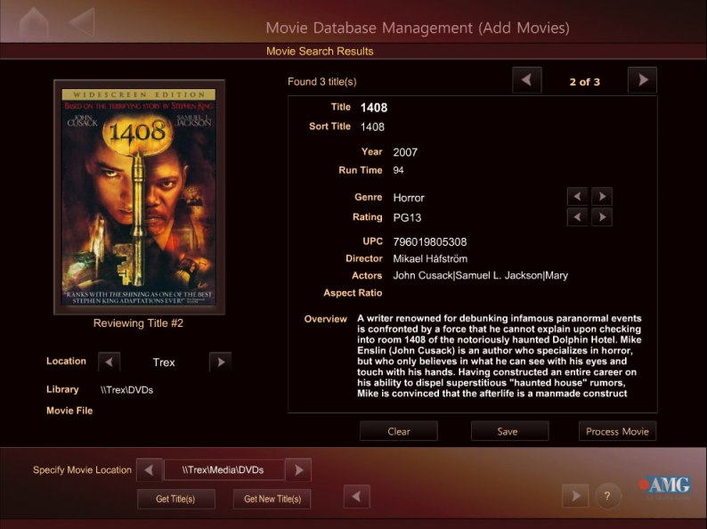Image resolution: width=707 pixels, height=529 pixels.
Task: Click Get New Title(s) button
Action: [272, 499]
